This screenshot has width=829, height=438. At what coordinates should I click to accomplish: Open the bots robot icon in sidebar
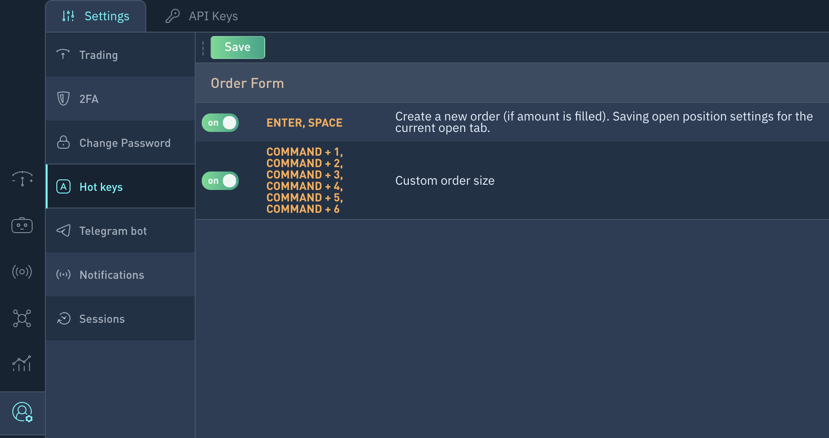tap(22, 225)
